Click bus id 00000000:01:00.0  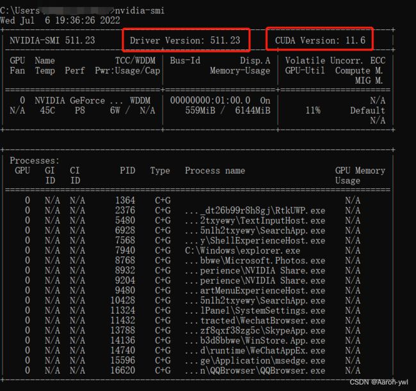[210, 100]
